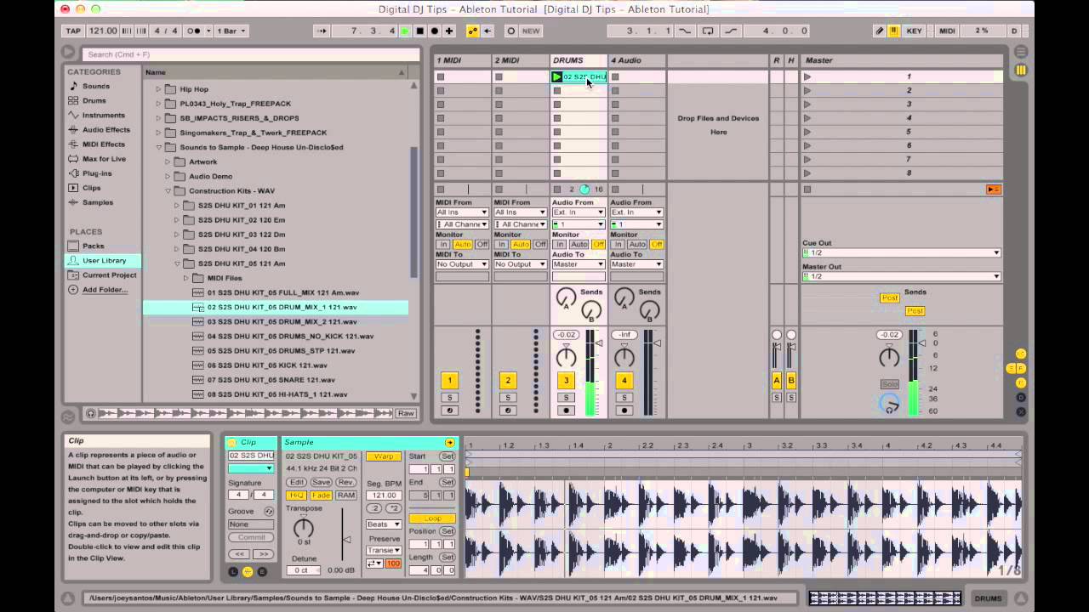Launch the 02 S2S DHU clip in DRUMS track
This screenshot has width=1089, height=612.
coord(557,76)
